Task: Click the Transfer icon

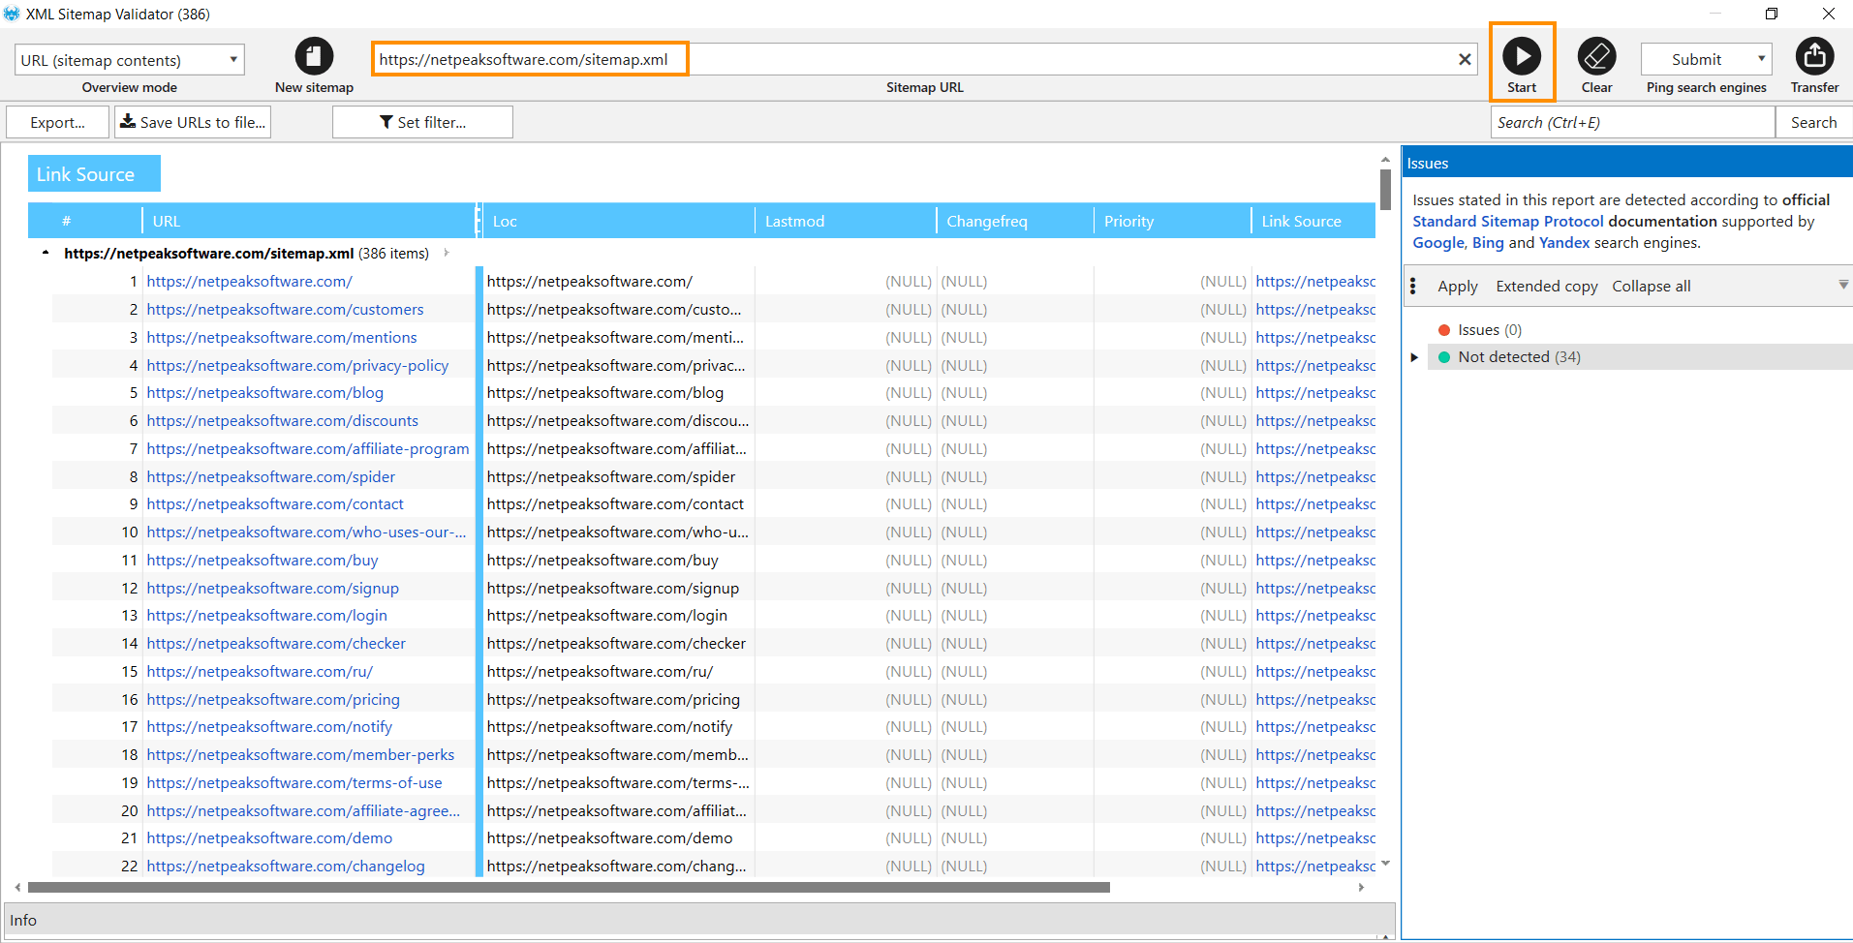Action: click(1814, 56)
